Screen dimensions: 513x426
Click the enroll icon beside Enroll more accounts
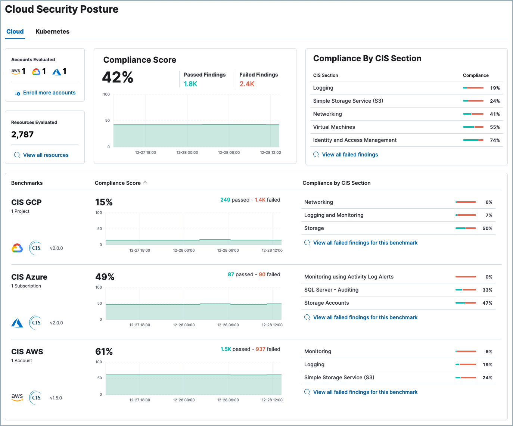tap(17, 92)
